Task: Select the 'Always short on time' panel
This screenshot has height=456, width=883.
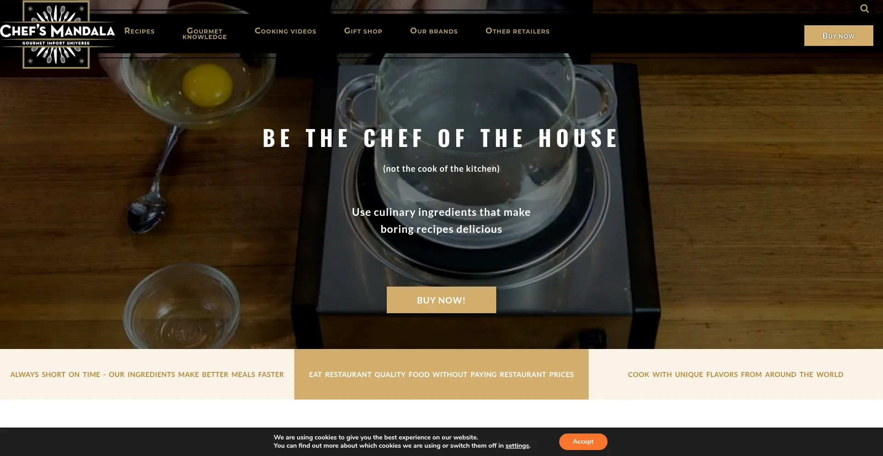Action: [147, 374]
